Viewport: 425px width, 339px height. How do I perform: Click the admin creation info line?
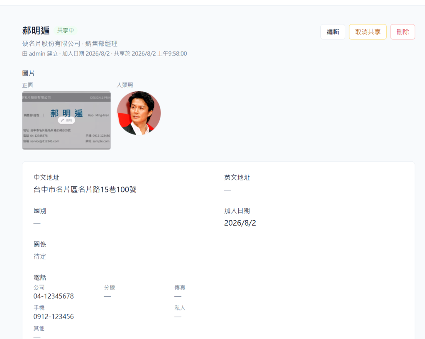(x=105, y=54)
